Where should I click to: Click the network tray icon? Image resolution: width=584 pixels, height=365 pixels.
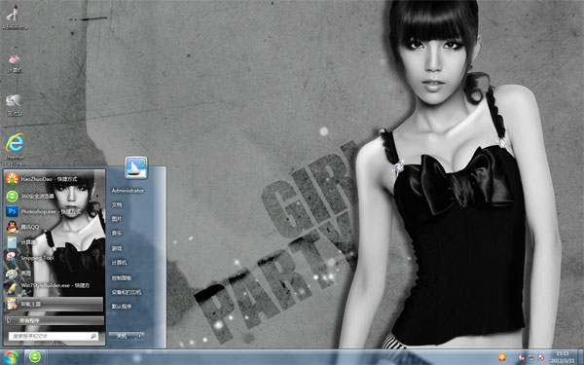click(x=531, y=357)
